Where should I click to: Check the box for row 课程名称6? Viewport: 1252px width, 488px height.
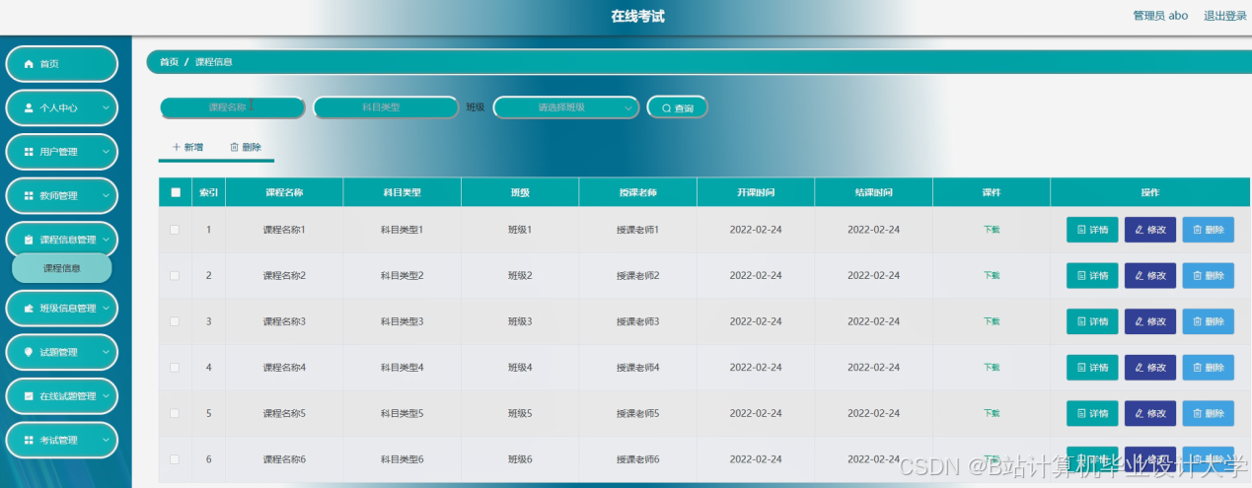point(175,459)
